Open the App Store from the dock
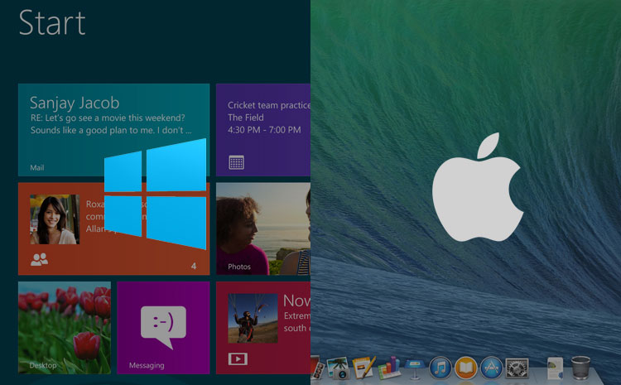621x385 pixels. pyautogui.click(x=492, y=368)
